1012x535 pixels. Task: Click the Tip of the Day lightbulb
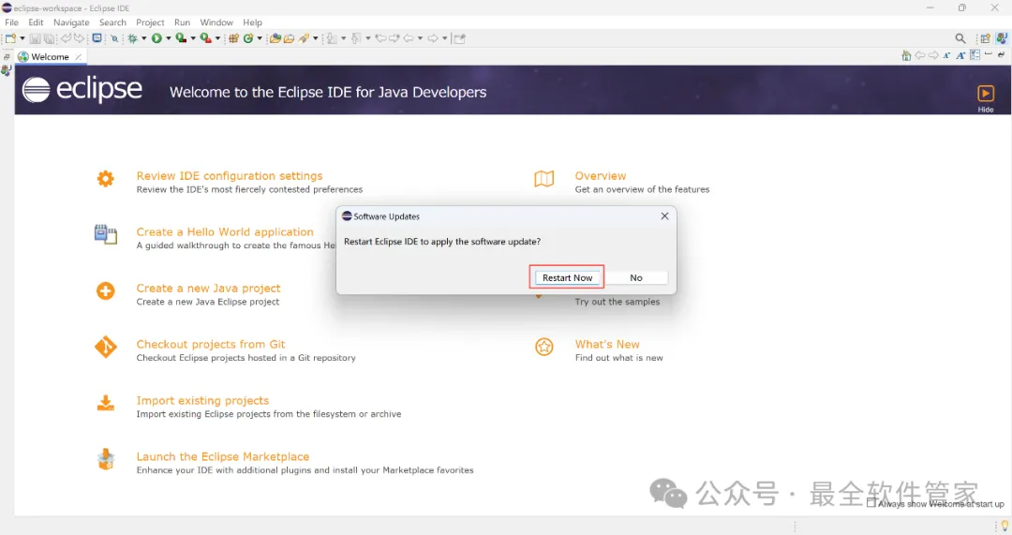coord(1005,526)
